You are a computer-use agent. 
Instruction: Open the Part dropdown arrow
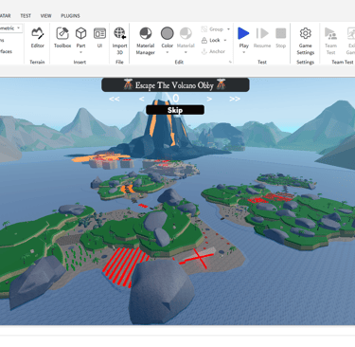(x=81, y=52)
